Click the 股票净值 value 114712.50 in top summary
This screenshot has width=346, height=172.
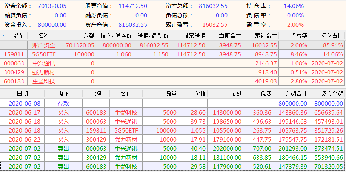(x=133, y=6)
